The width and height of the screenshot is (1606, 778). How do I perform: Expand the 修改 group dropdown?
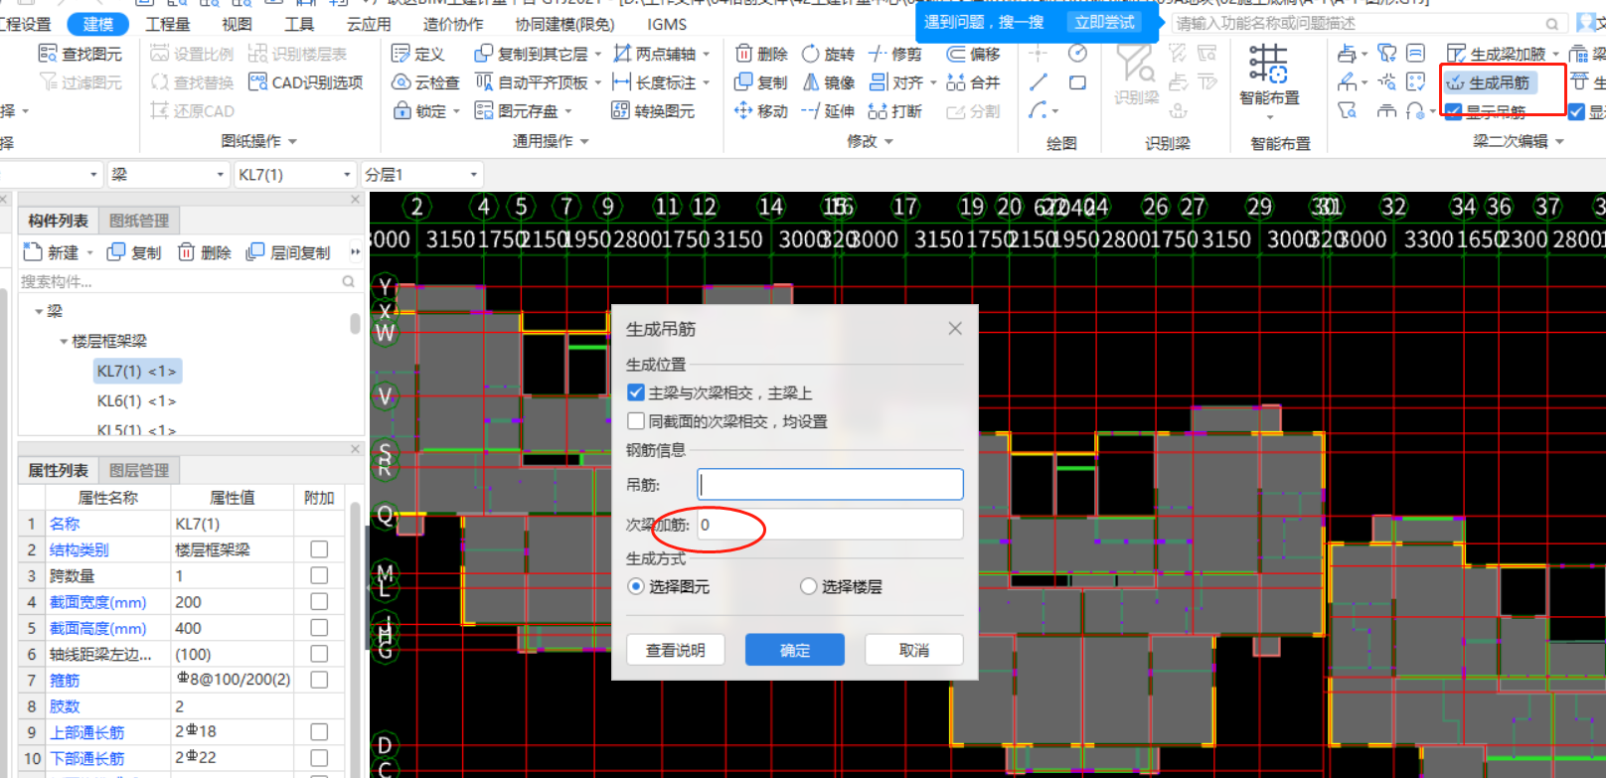[888, 142]
